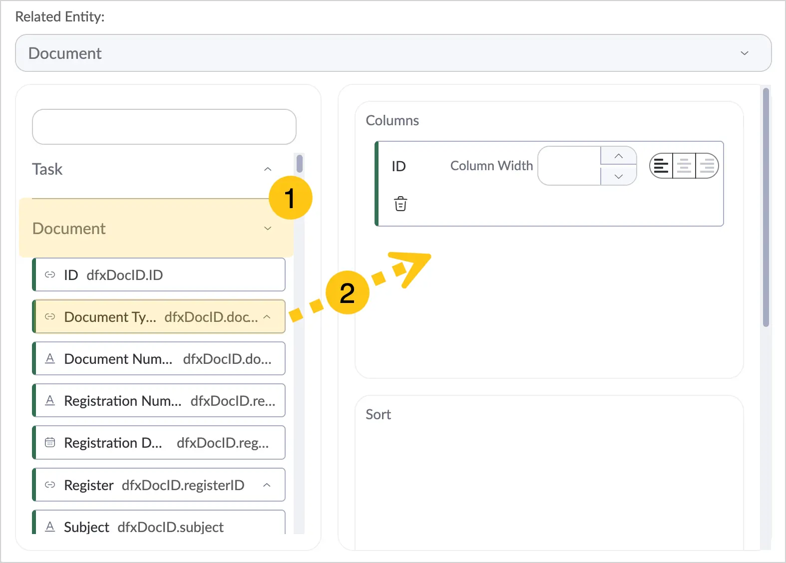Click the Related Entity label
The height and width of the screenshot is (563, 786).
pos(60,16)
